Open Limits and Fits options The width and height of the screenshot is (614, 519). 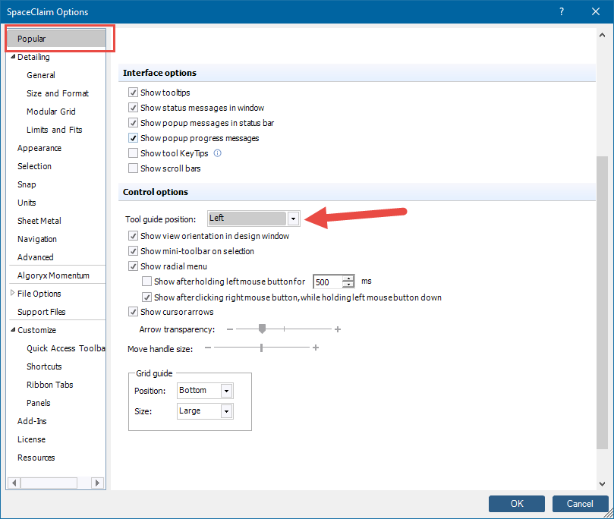(x=55, y=130)
